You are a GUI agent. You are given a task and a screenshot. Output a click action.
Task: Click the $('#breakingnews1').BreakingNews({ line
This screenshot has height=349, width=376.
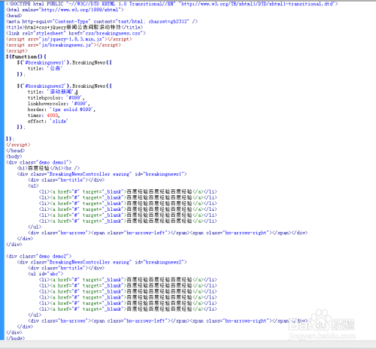[x=65, y=62]
